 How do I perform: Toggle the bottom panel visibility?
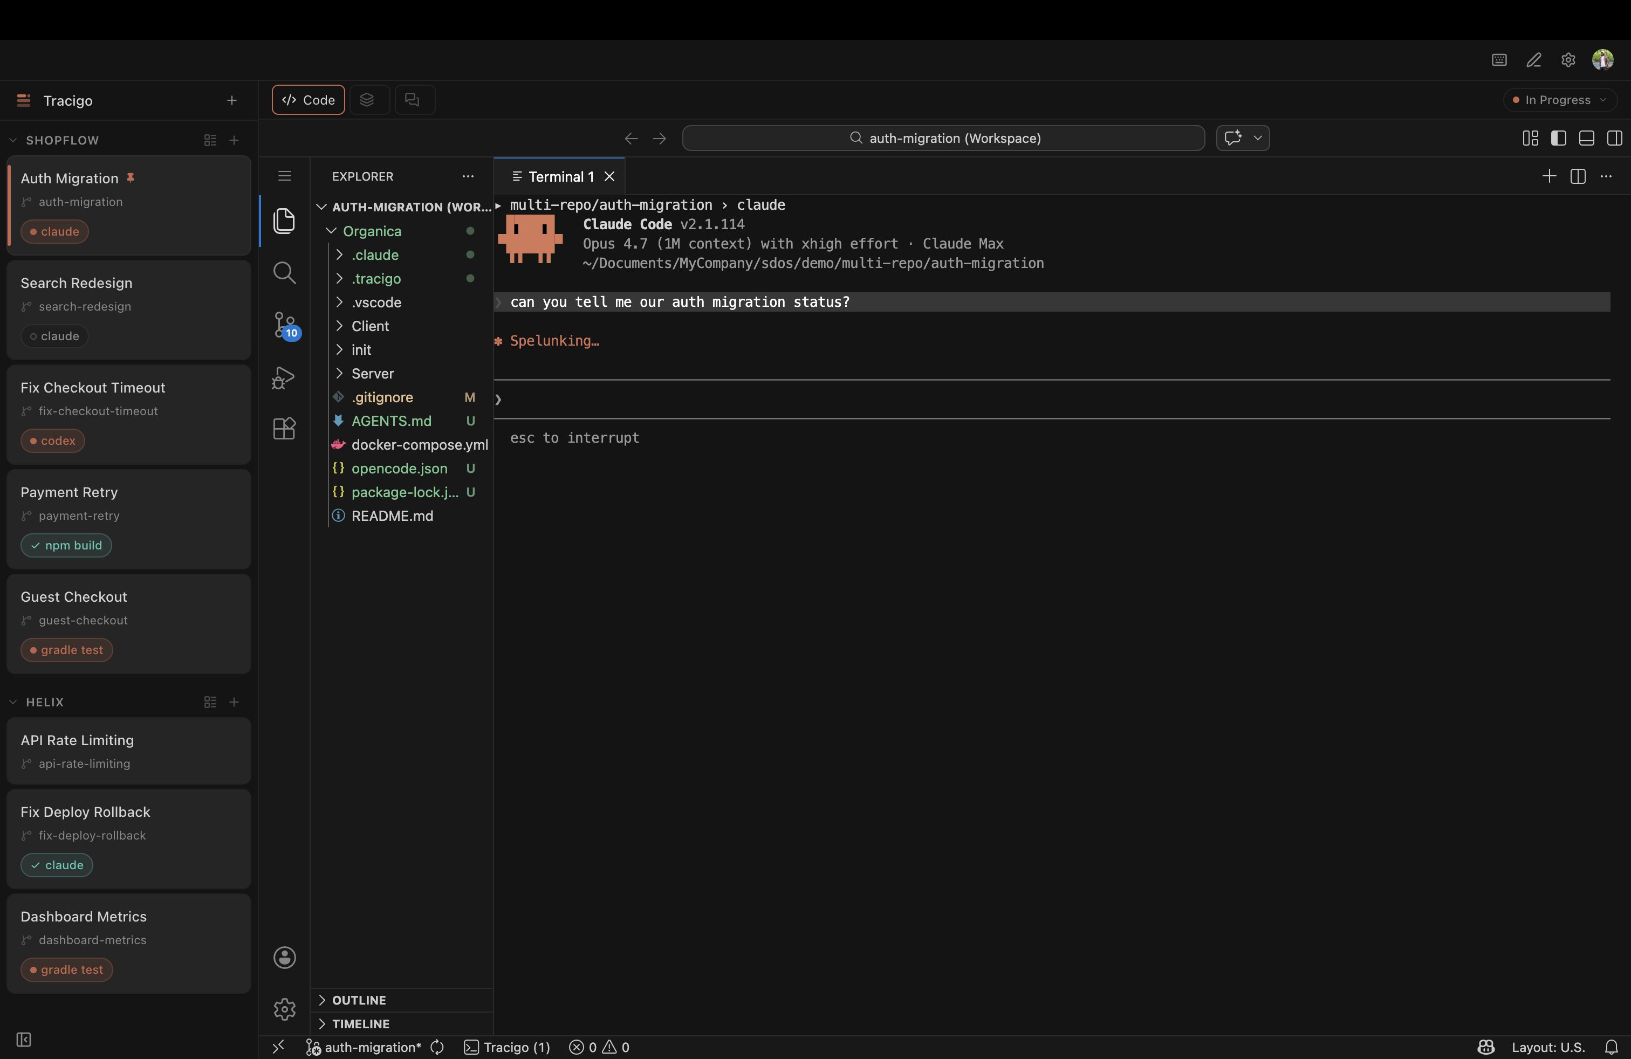click(1586, 139)
